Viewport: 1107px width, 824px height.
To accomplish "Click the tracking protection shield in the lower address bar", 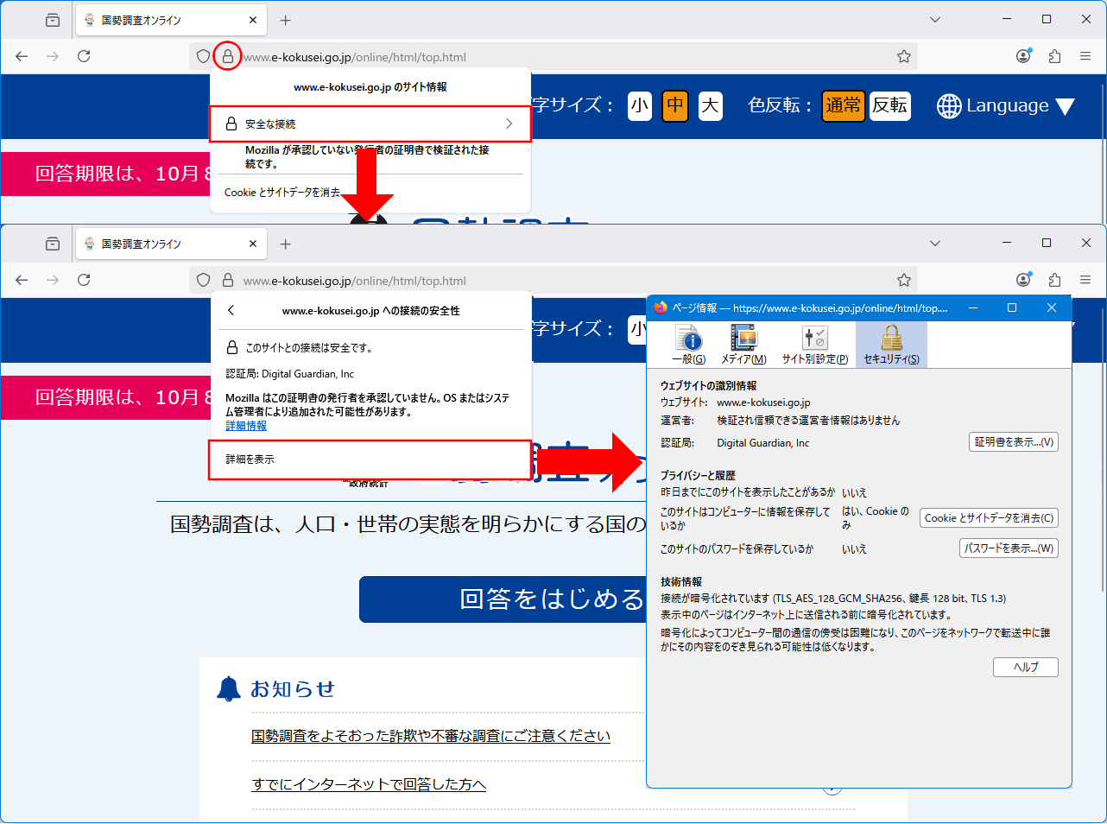I will [204, 280].
